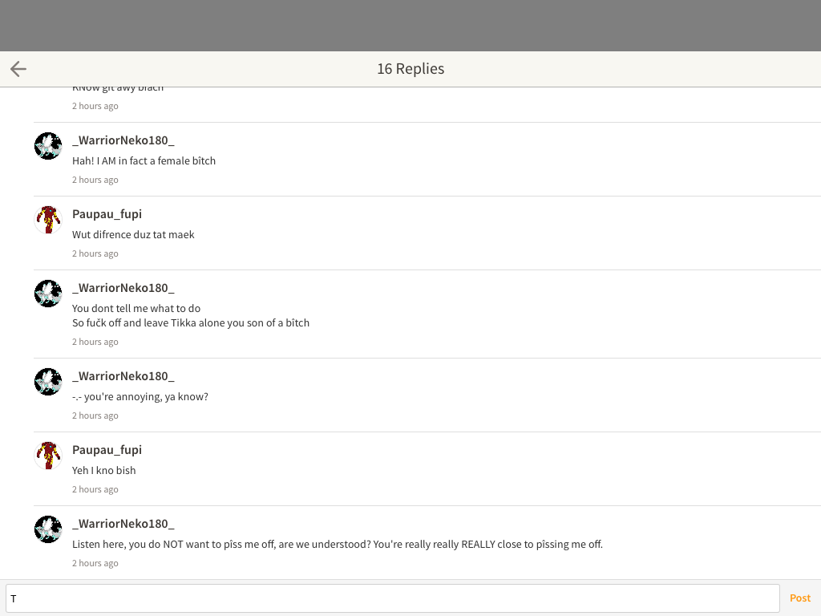Open avatar beside "Yeh I kno bish" reply
This screenshot has height=616, width=821.
click(x=48, y=456)
